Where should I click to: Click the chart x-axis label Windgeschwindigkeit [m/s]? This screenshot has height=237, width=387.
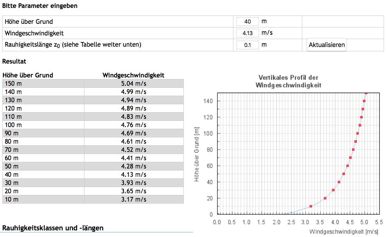(343, 230)
